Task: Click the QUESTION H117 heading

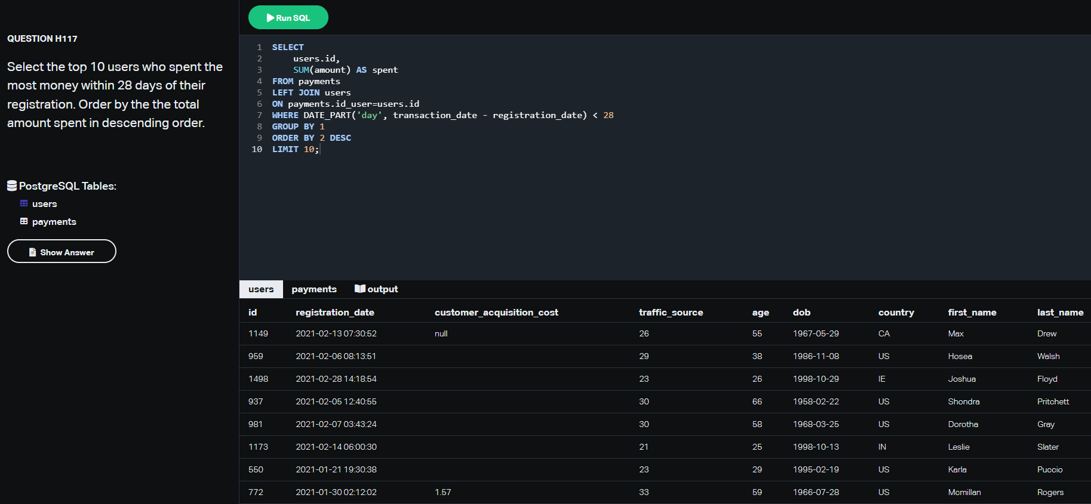Action: (x=42, y=39)
